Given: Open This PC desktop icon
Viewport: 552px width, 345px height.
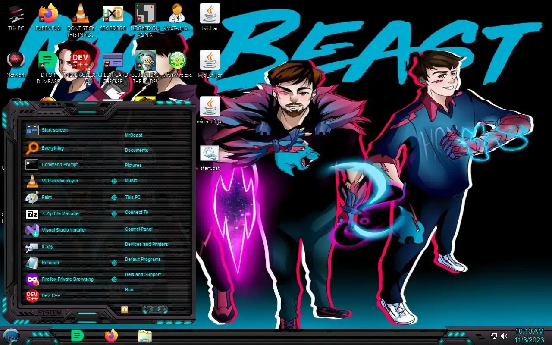Looking at the screenshot, I should tap(16, 17).
